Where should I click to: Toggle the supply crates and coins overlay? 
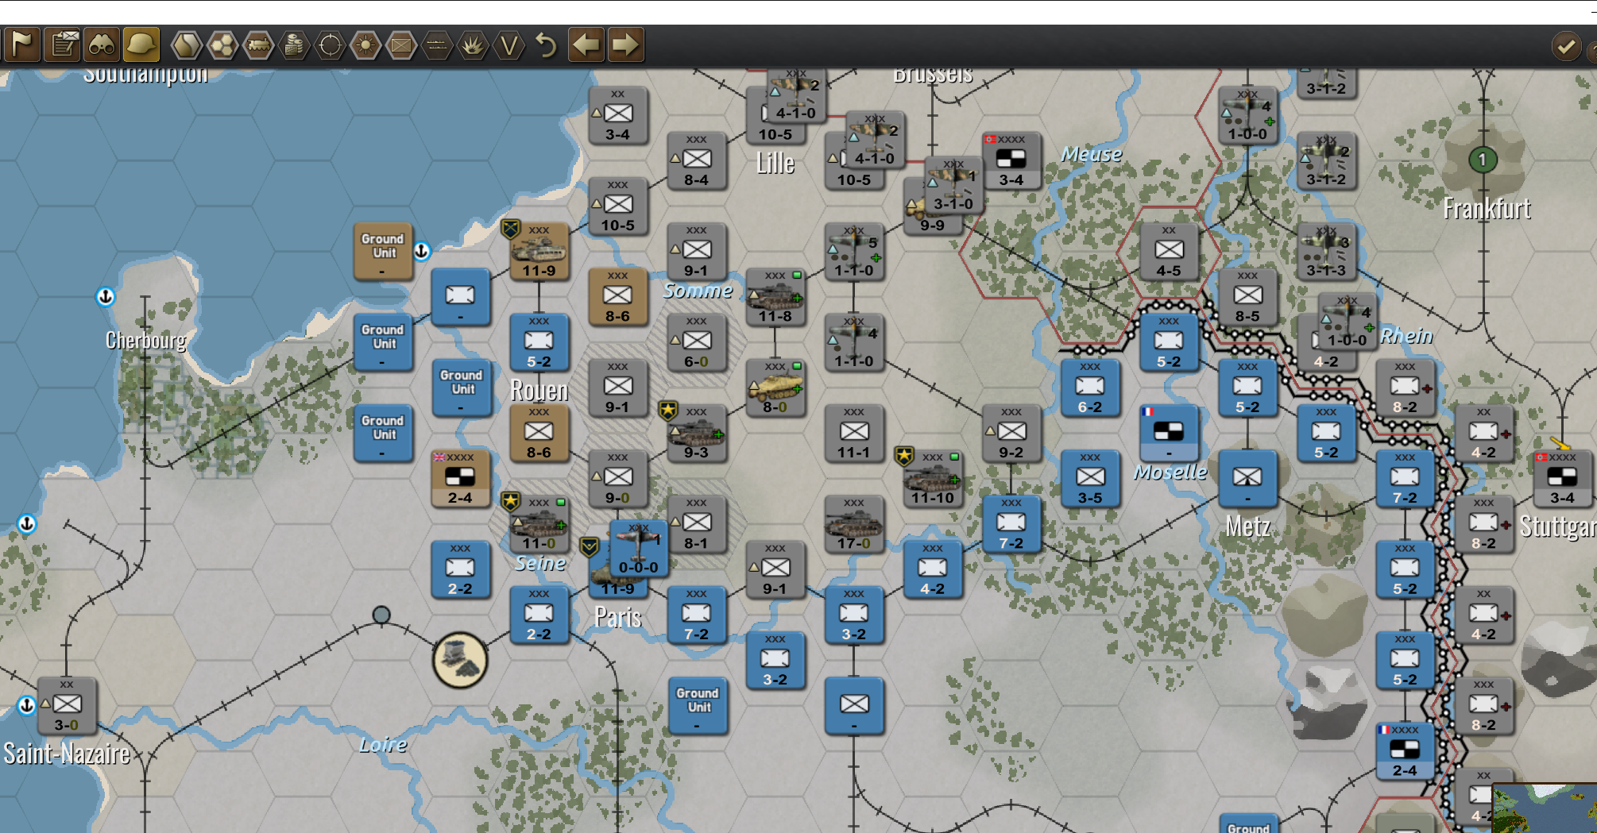click(294, 45)
